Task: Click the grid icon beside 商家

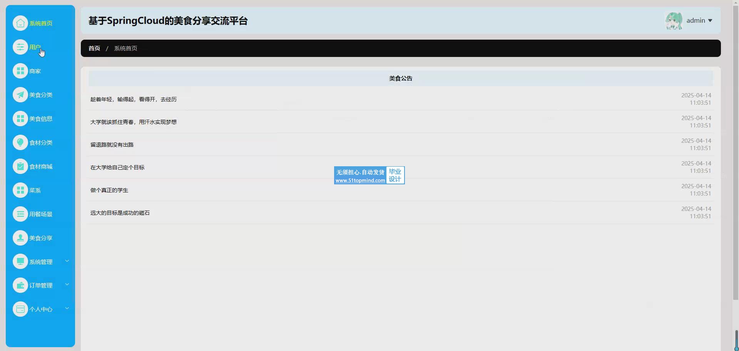Action: (x=20, y=71)
